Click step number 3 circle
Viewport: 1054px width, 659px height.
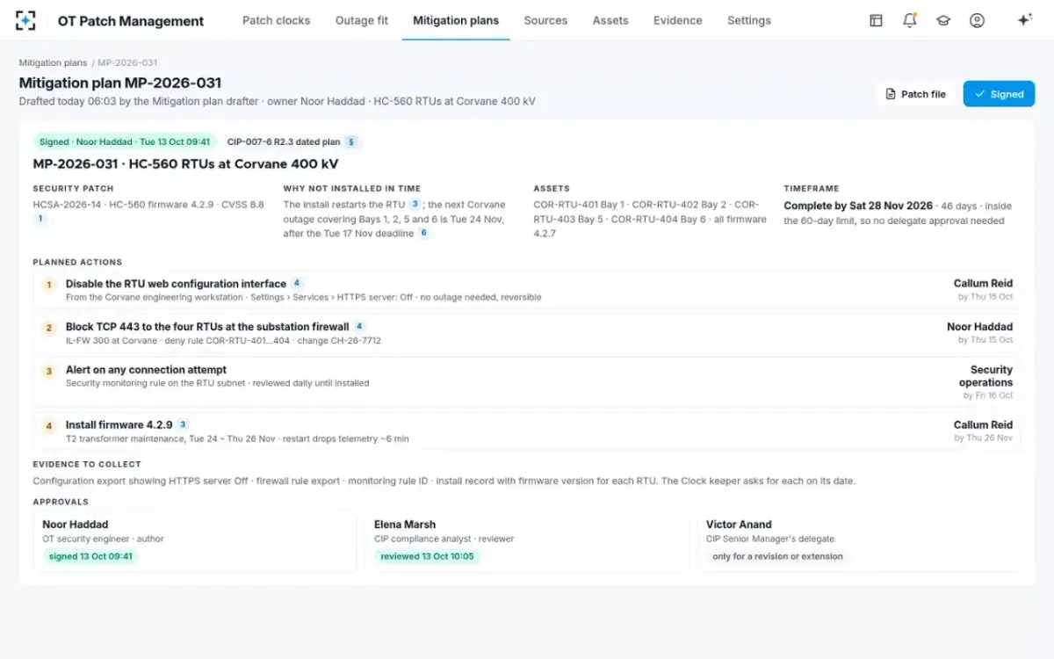coord(49,371)
